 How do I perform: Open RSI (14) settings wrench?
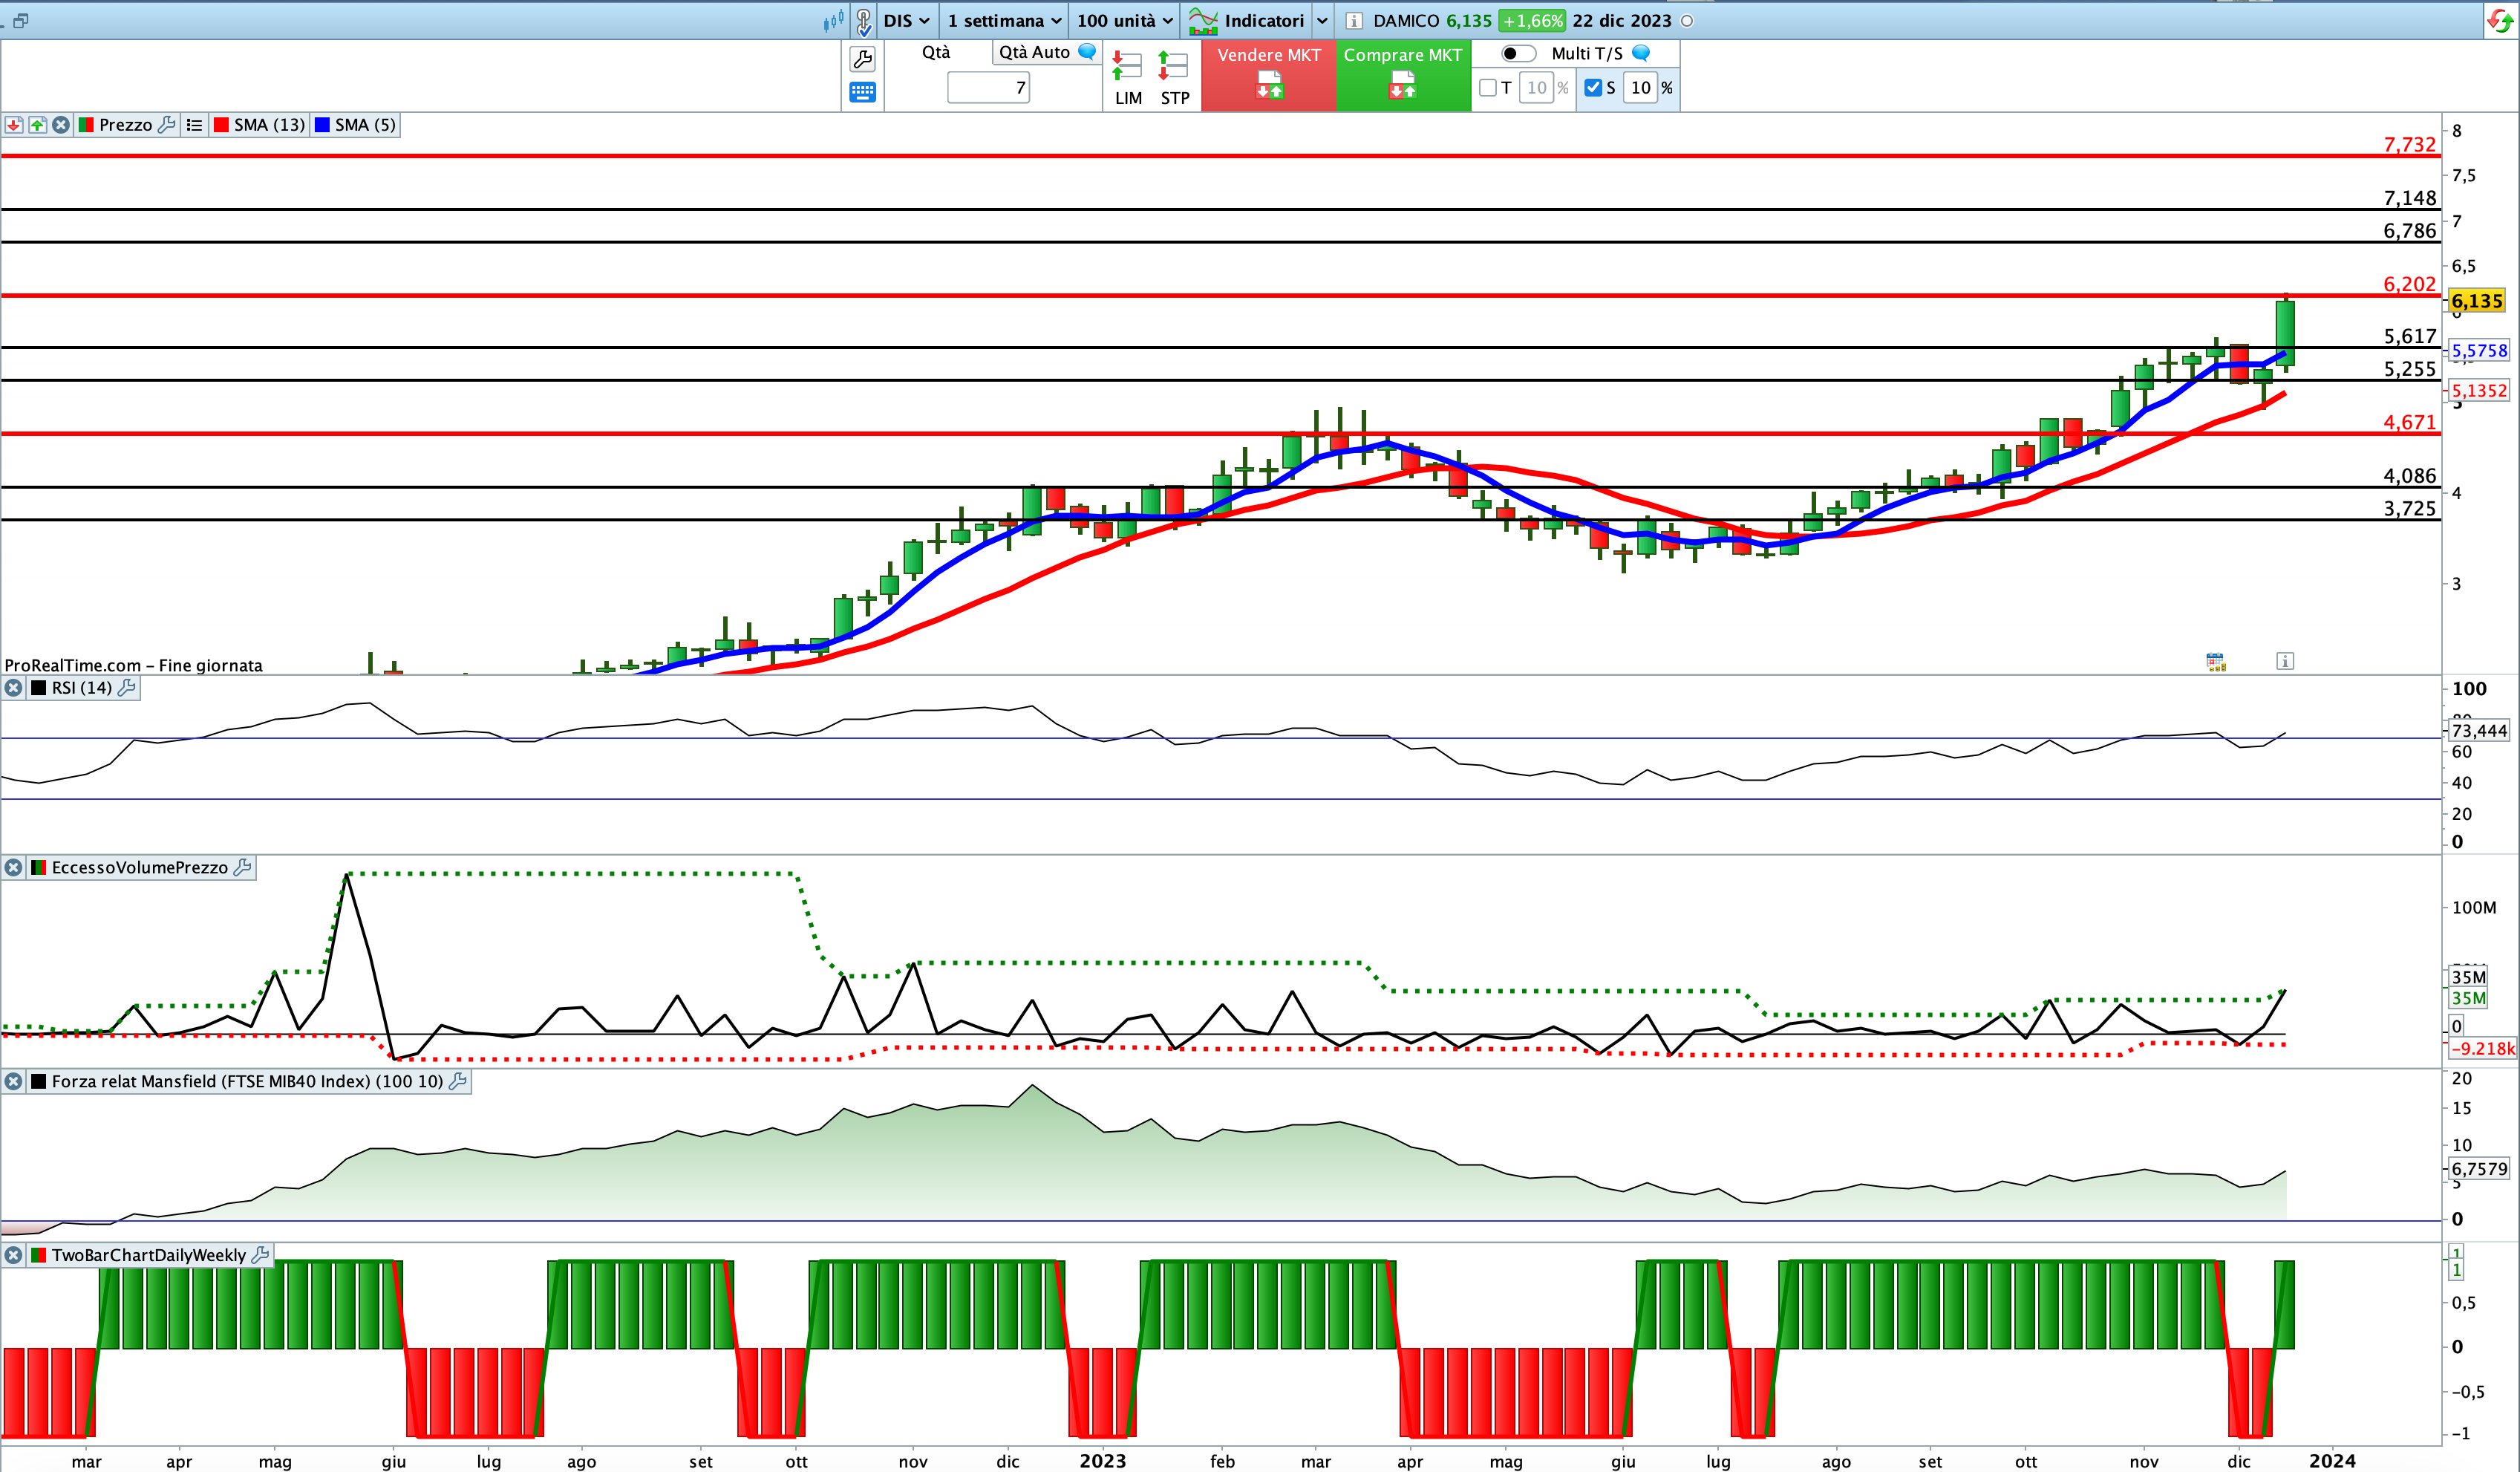point(127,688)
